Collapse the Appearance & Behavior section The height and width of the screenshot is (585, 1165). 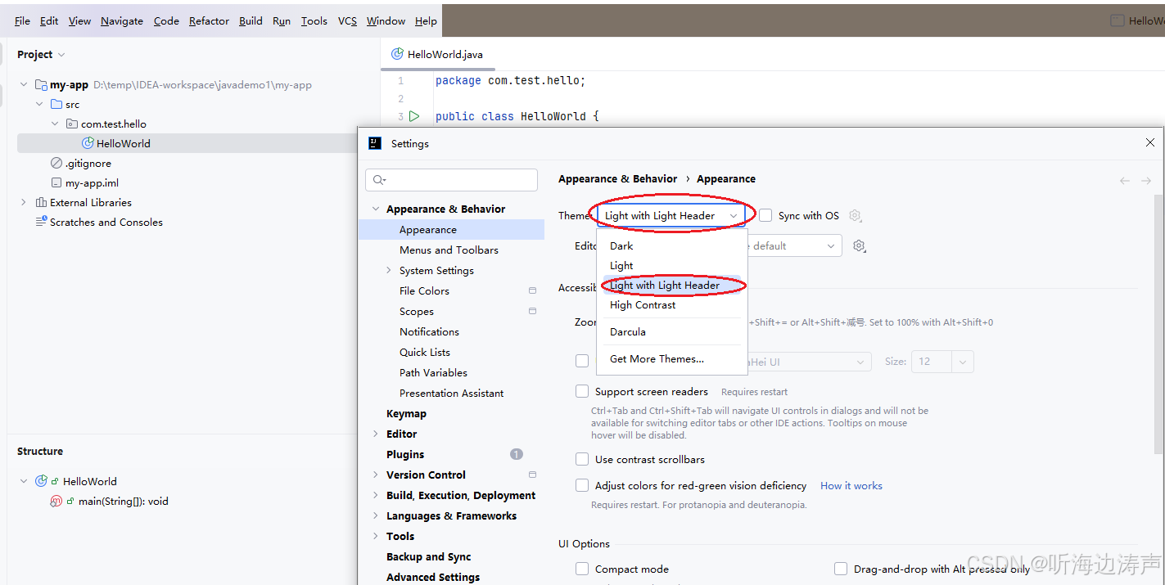[x=376, y=209]
